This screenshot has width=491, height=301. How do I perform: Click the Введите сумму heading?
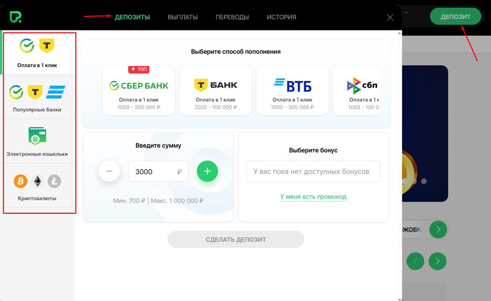pyautogui.click(x=158, y=145)
